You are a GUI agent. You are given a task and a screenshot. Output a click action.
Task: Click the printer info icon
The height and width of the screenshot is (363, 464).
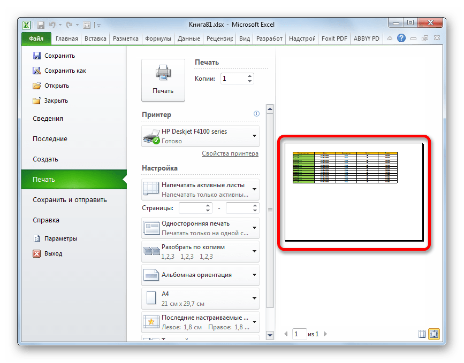256,114
